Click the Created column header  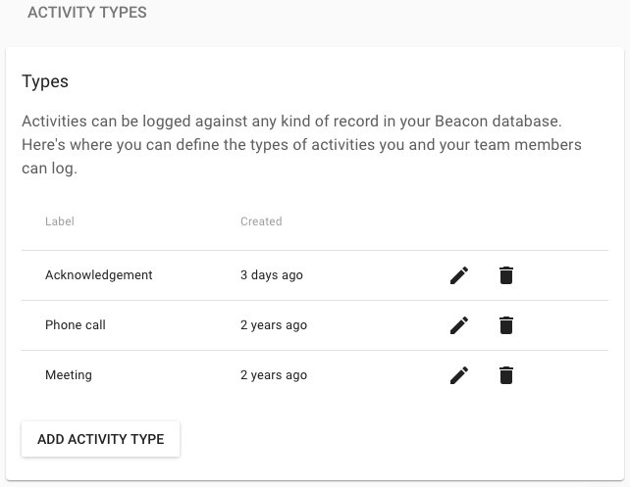261,221
